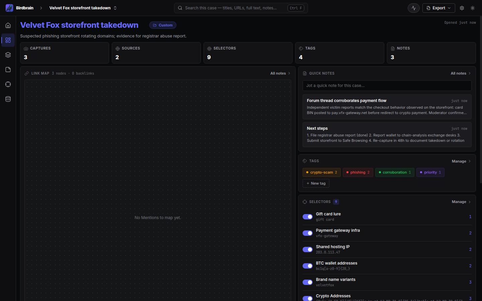Open the Captures stats card
Screen dimensions: 482x301
[x=65, y=53]
